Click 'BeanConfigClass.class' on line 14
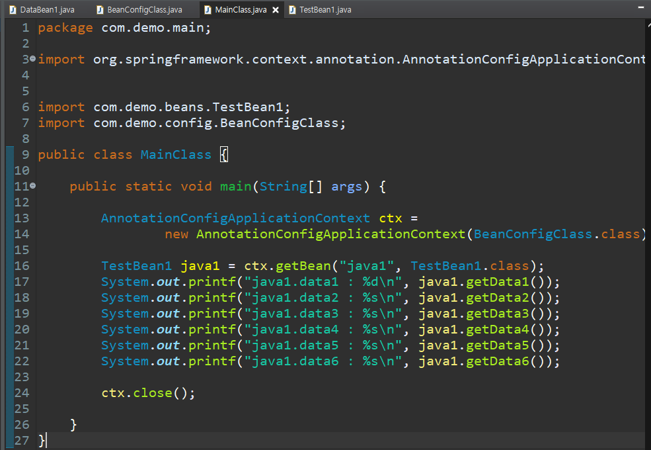 (x=556, y=234)
